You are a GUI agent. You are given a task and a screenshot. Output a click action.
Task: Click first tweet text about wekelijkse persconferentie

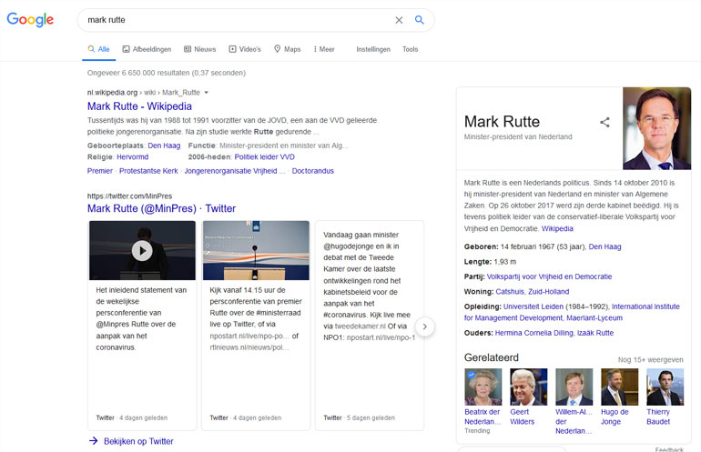click(141, 318)
